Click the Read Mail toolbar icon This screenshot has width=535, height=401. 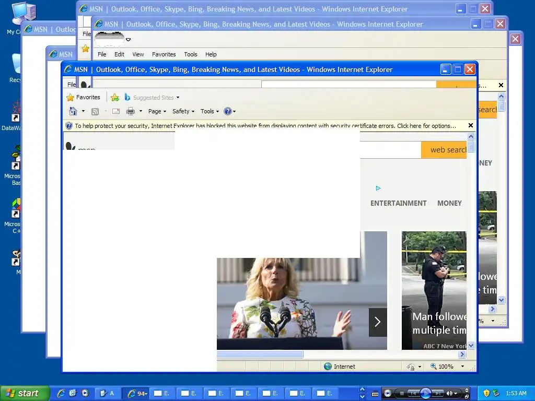pos(116,111)
